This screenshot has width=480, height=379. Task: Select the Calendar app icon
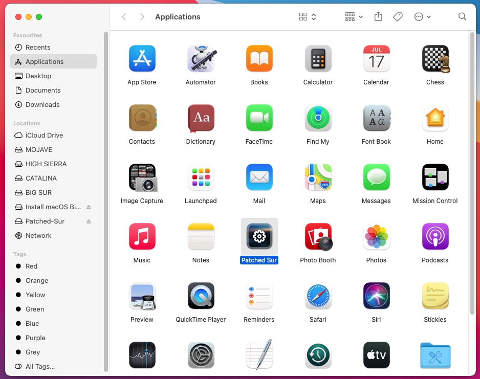376,58
